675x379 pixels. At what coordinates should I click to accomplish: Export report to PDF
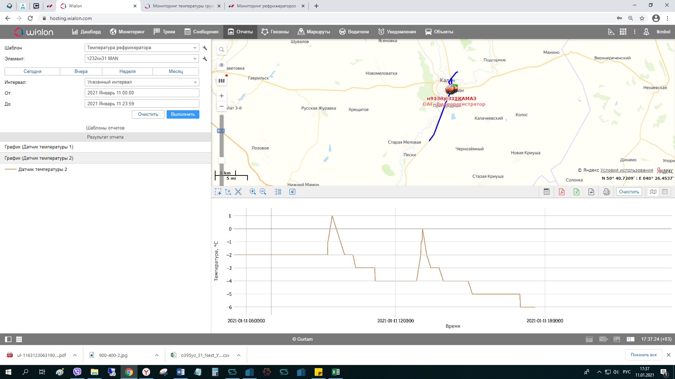coord(561,192)
